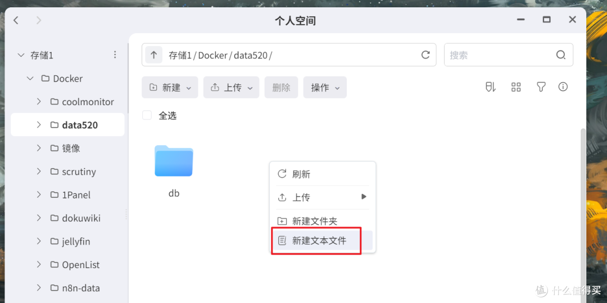This screenshot has width=607, height=303.
Task: Refresh the path with the reload icon
Action: [425, 55]
